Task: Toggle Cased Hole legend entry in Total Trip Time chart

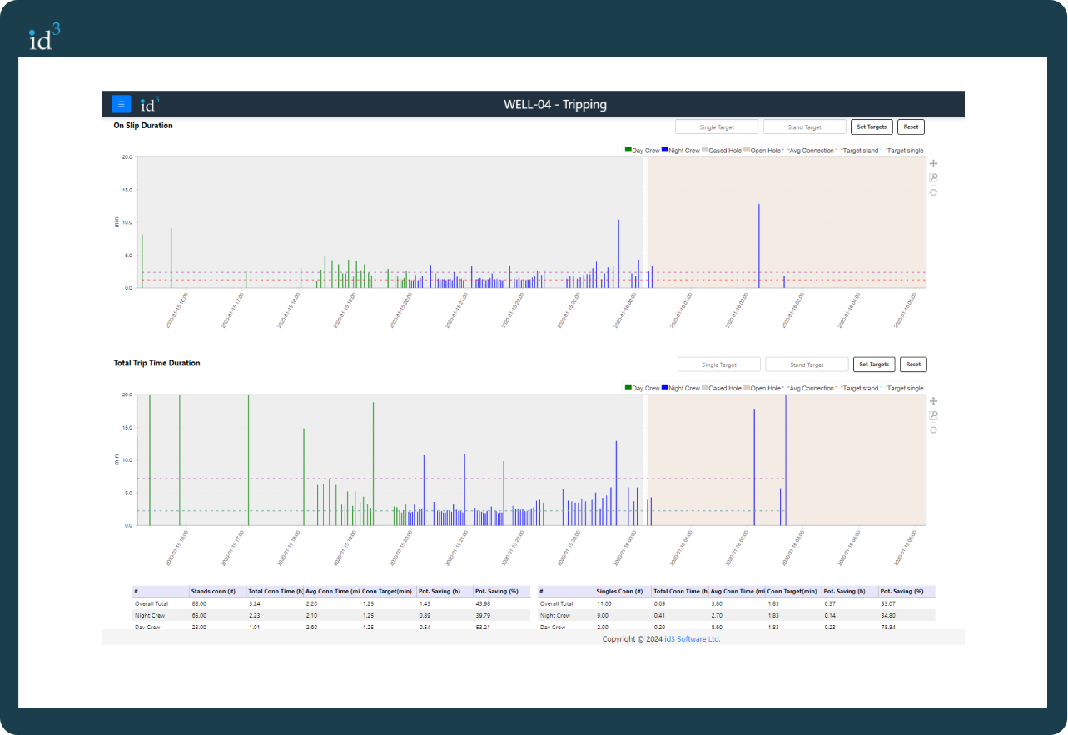Action: point(722,388)
